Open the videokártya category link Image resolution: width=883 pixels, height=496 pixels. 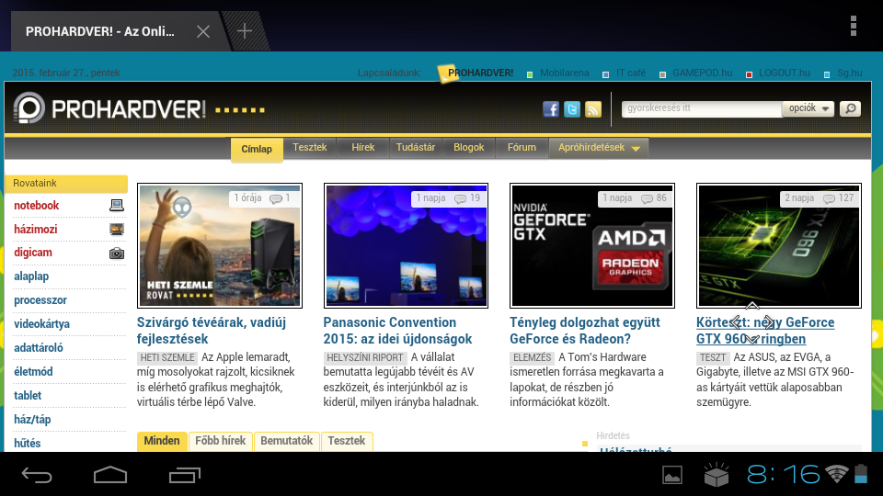pos(41,324)
